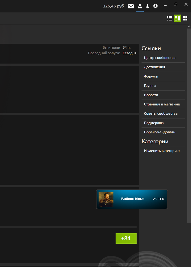The height and width of the screenshot is (267, 191).
Task: Open the friends profile icon
Action: pyautogui.click(x=140, y=6)
